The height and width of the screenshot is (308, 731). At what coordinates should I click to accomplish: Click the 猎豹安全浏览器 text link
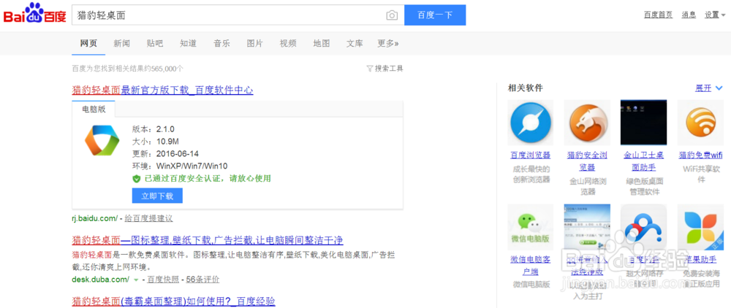point(587,161)
